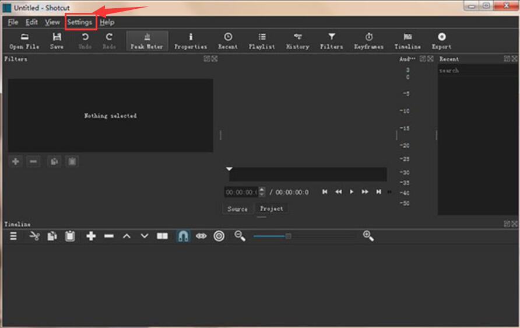Toggle ripple all tracks target icon

(219, 236)
